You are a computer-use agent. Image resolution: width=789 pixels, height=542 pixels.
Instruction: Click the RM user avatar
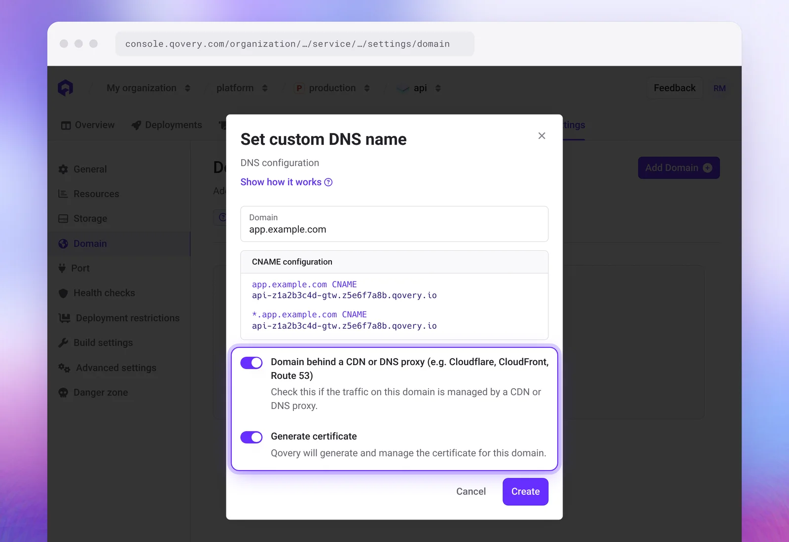(719, 88)
